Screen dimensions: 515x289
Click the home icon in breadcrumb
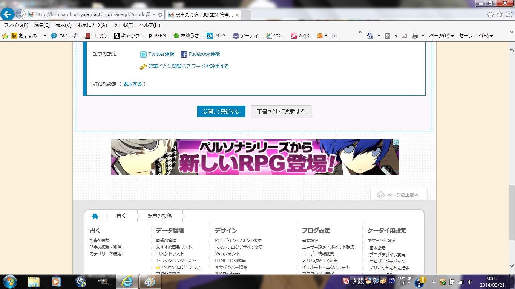coord(95,216)
